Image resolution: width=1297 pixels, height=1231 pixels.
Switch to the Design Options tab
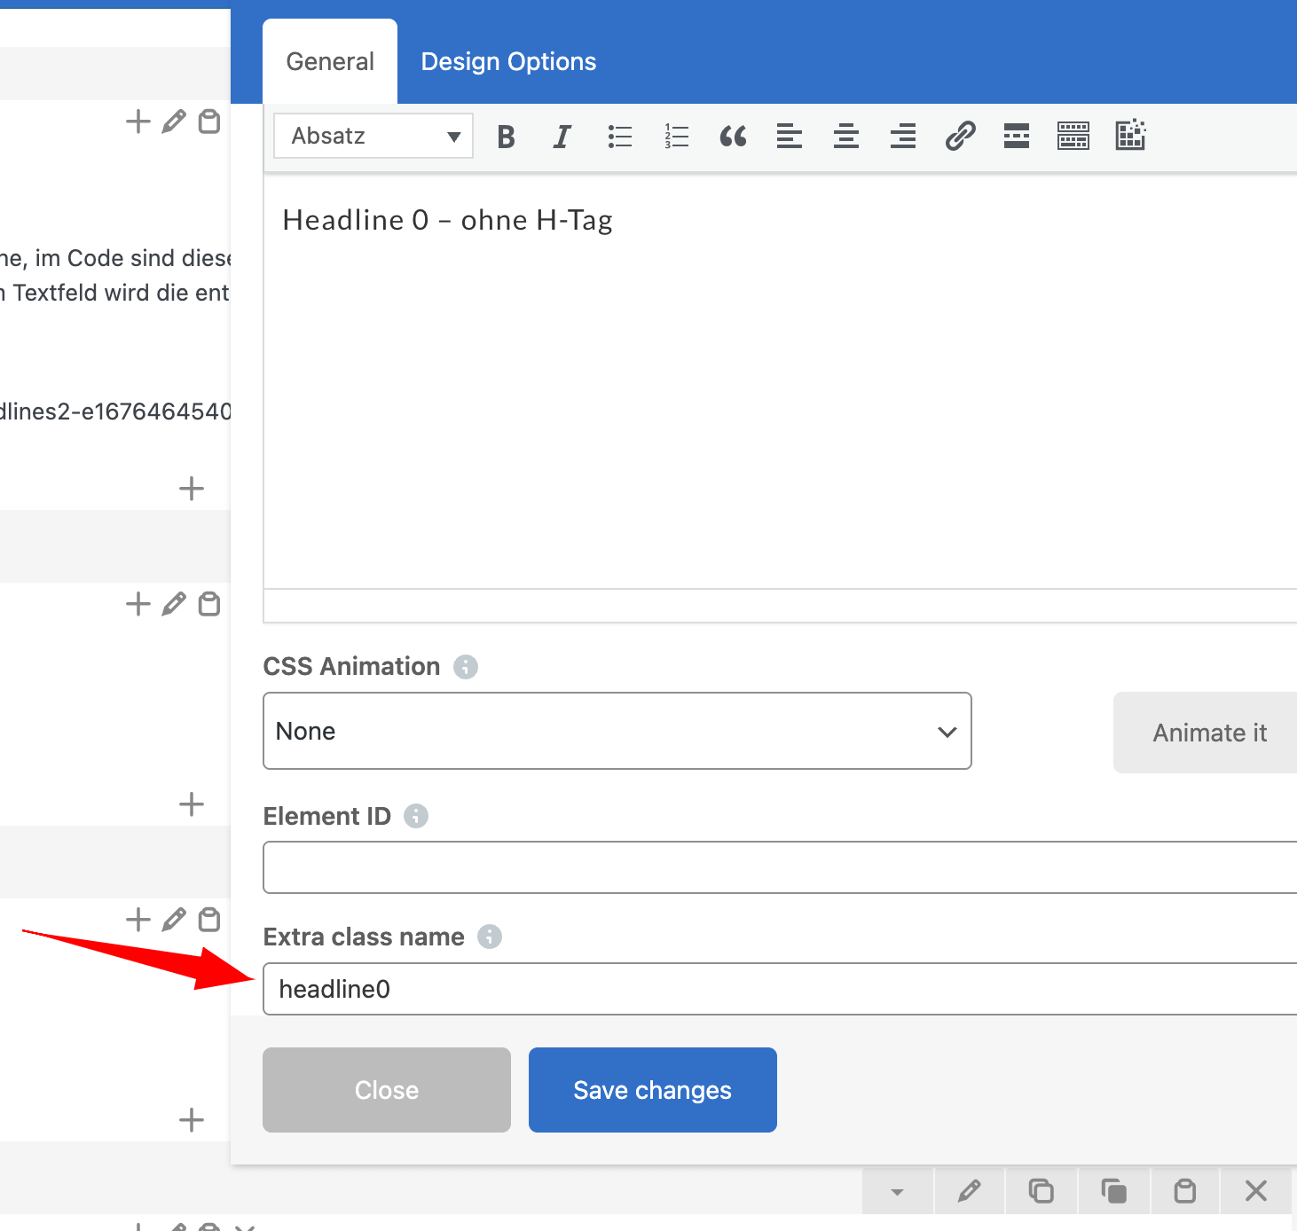click(x=508, y=62)
